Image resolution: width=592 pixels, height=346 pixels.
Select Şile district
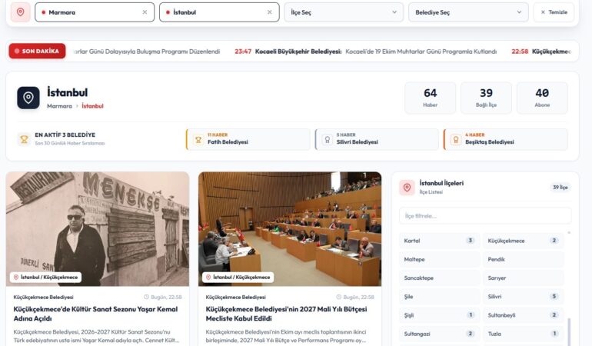coord(440,297)
